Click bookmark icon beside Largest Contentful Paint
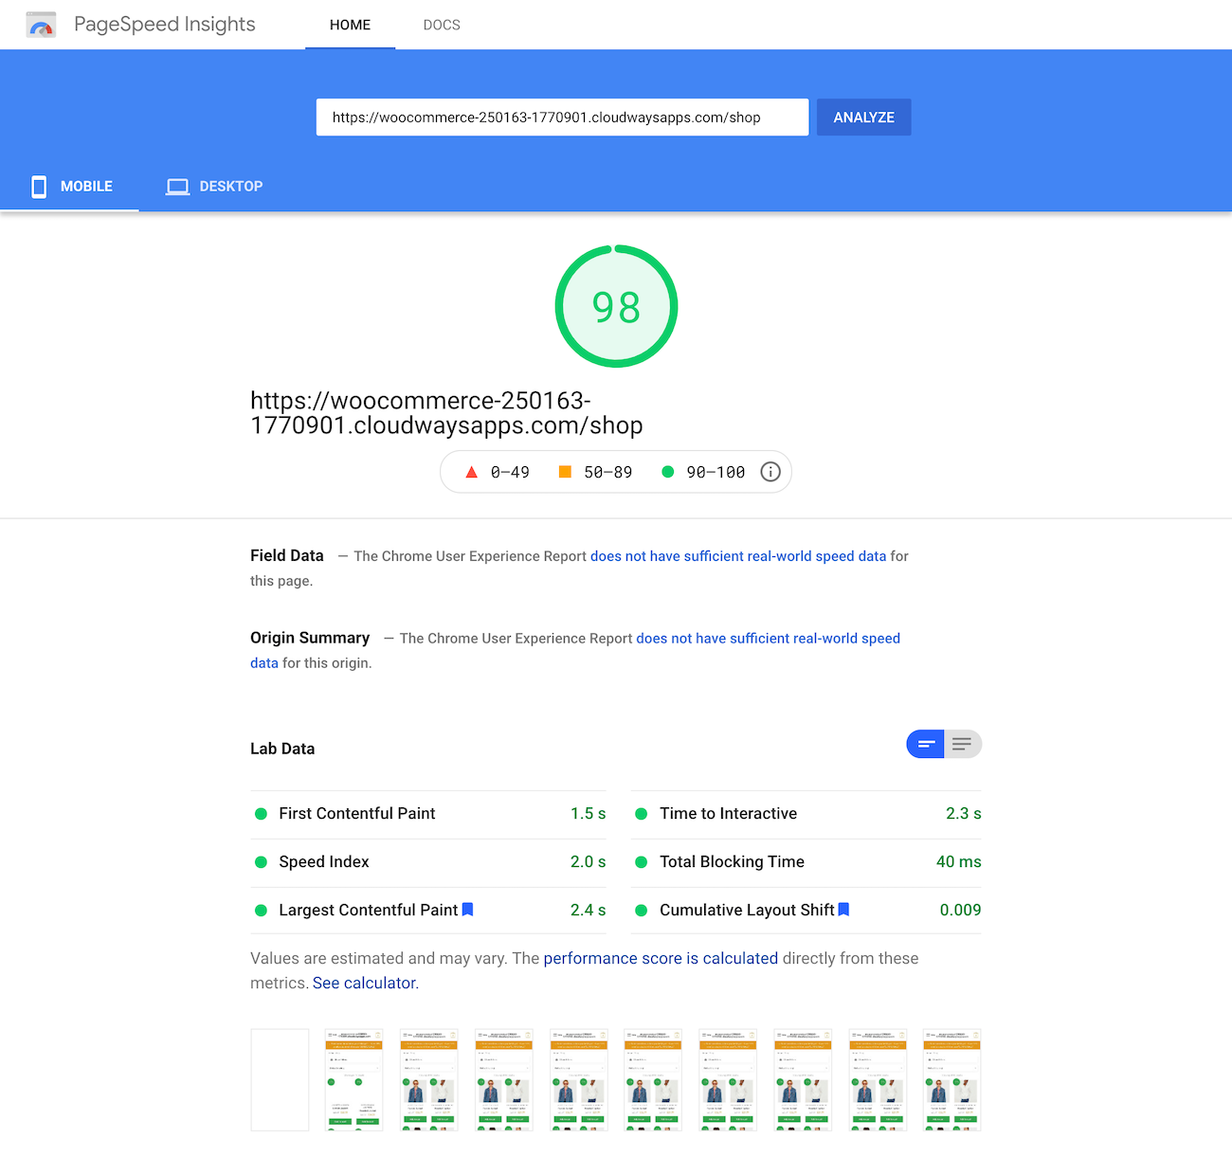Image resolution: width=1232 pixels, height=1156 pixels. [x=467, y=910]
